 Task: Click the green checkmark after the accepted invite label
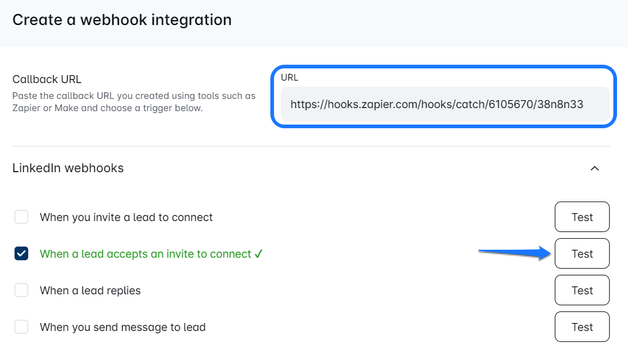point(259,254)
